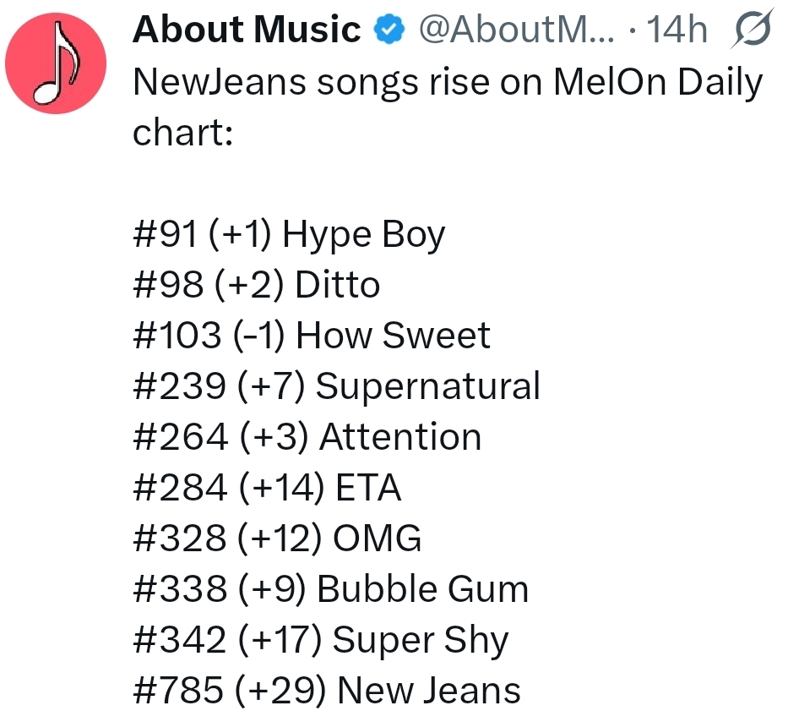Click the '#338 (+9) Bubble Gum' line
Image resolution: width=788 pixels, height=711 pixels.
point(331,590)
